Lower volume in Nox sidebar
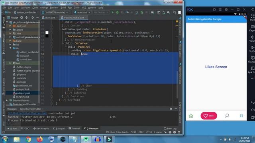This screenshot has height=143, width=255. 252,49
